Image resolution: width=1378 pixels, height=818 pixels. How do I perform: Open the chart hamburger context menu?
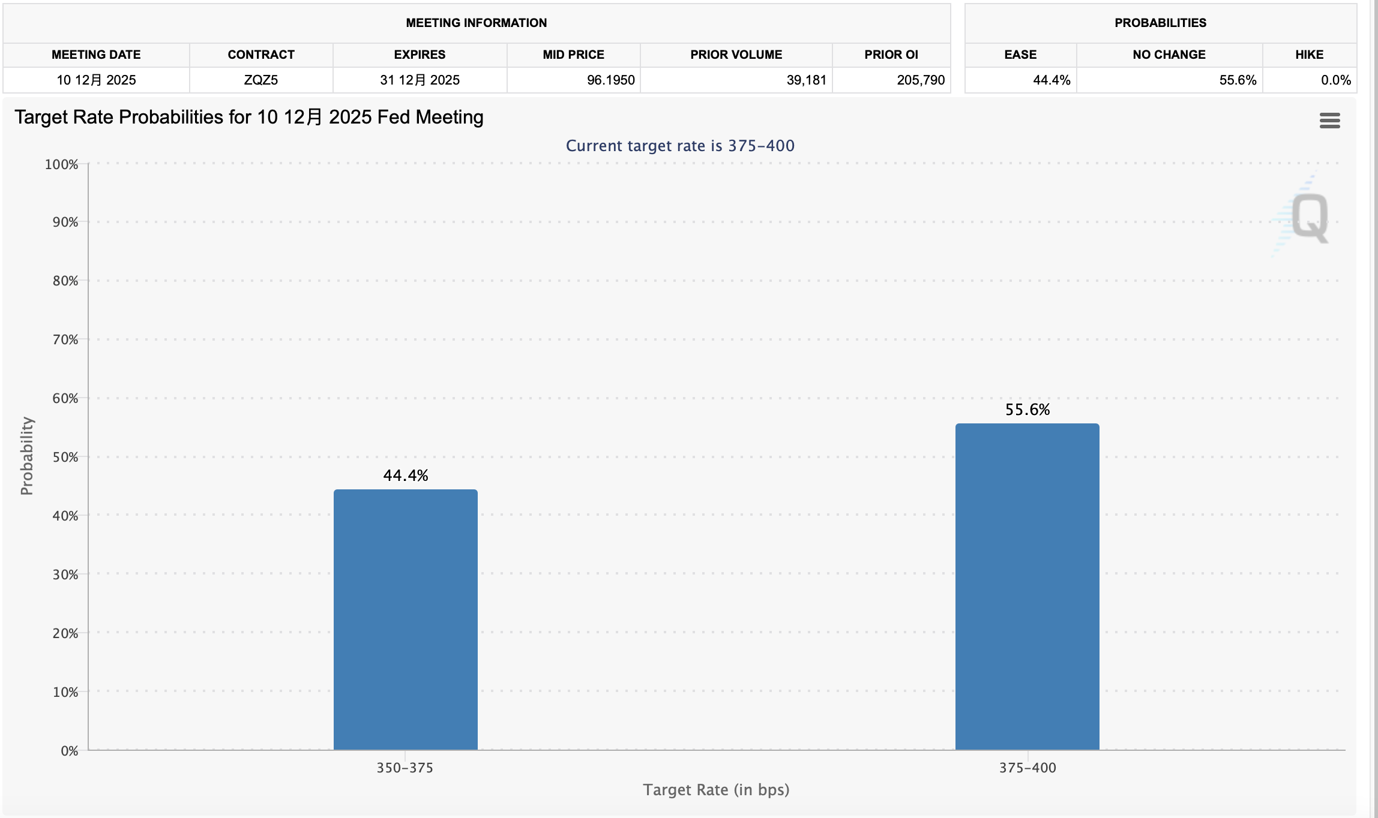(x=1329, y=121)
